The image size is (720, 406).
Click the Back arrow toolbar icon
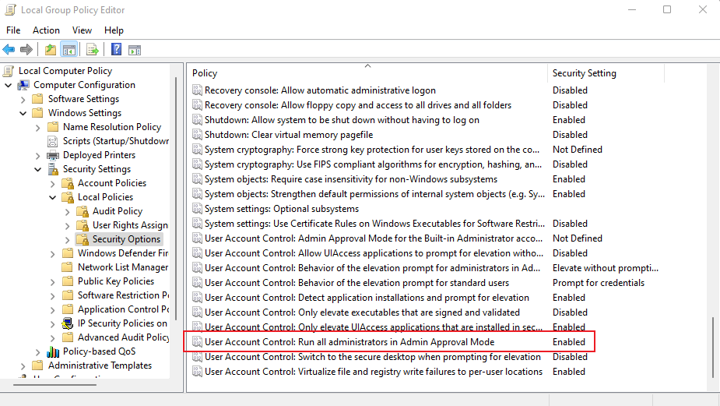tap(9, 50)
